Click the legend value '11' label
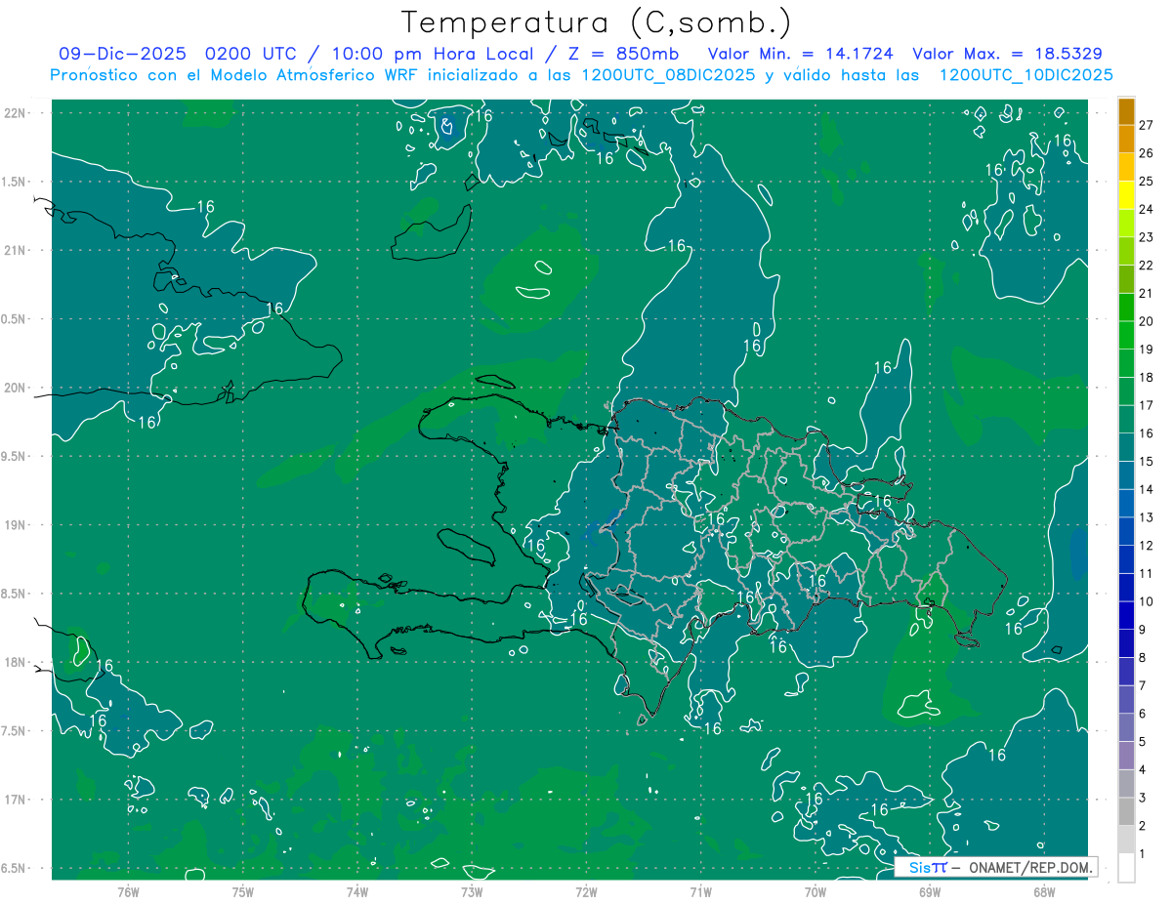The image size is (1172, 905). click(1146, 573)
